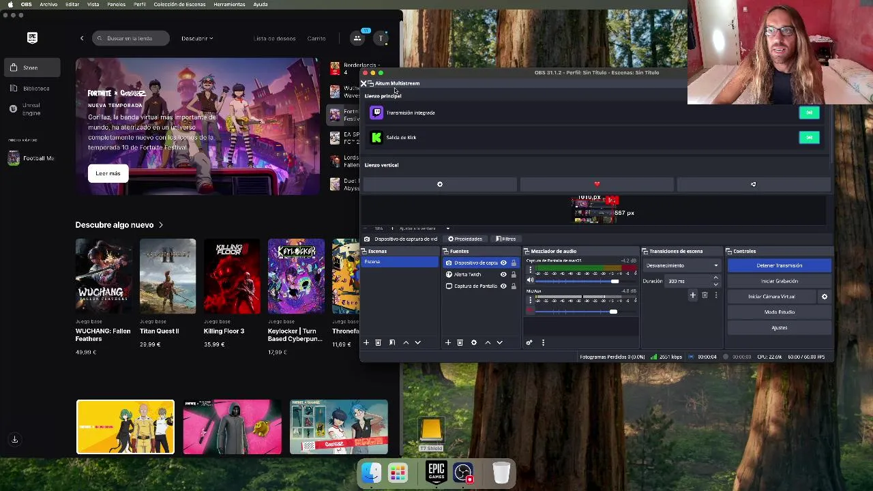
Task: Undock the Aitum Multistream panel
Action: pyautogui.click(x=370, y=83)
